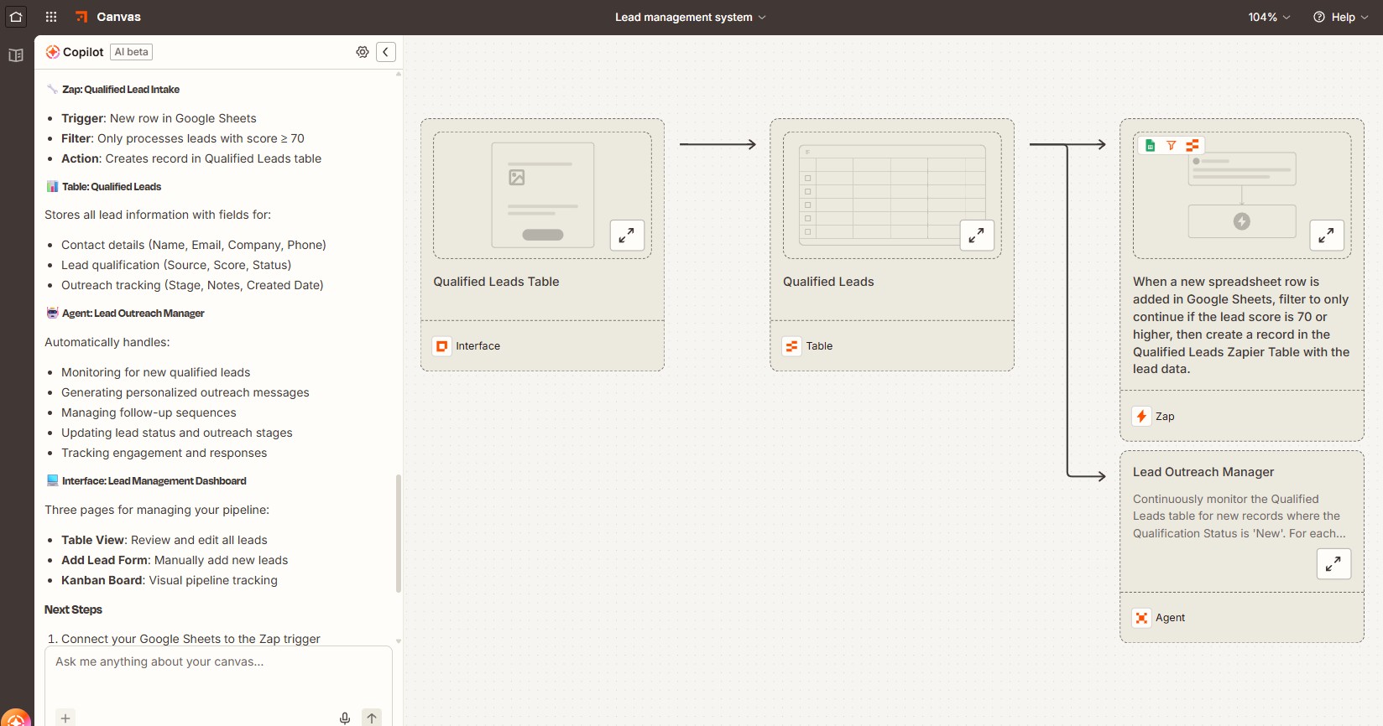Viewport: 1383px width, 726px height.
Task: Send message with up arrow button
Action: [372, 718]
